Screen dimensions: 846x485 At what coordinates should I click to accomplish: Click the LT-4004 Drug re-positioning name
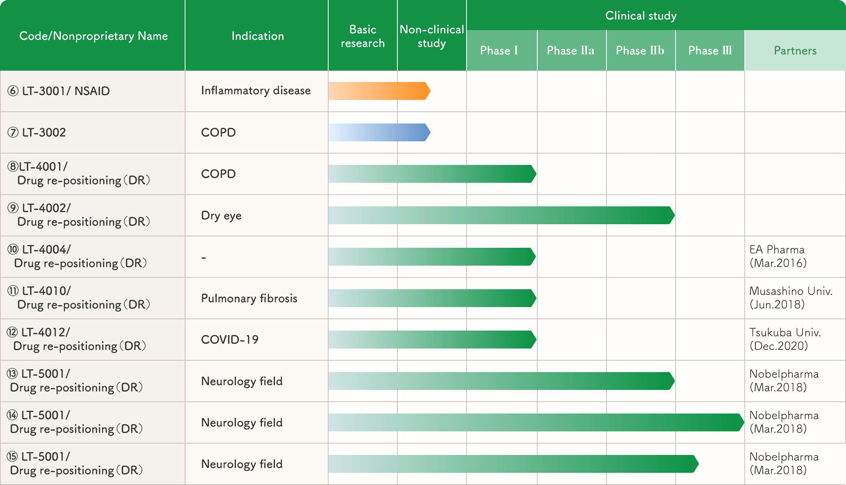pyautogui.click(x=77, y=256)
